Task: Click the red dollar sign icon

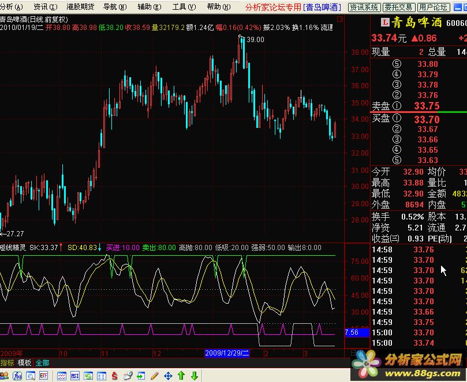Action: pos(115,376)
